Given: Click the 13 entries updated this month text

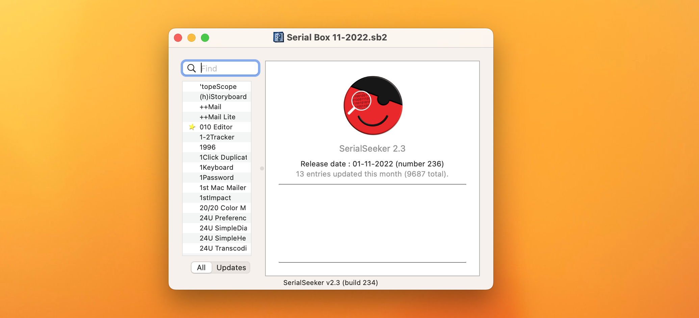Looking at the screenshot, I should [x=372, y=174].
